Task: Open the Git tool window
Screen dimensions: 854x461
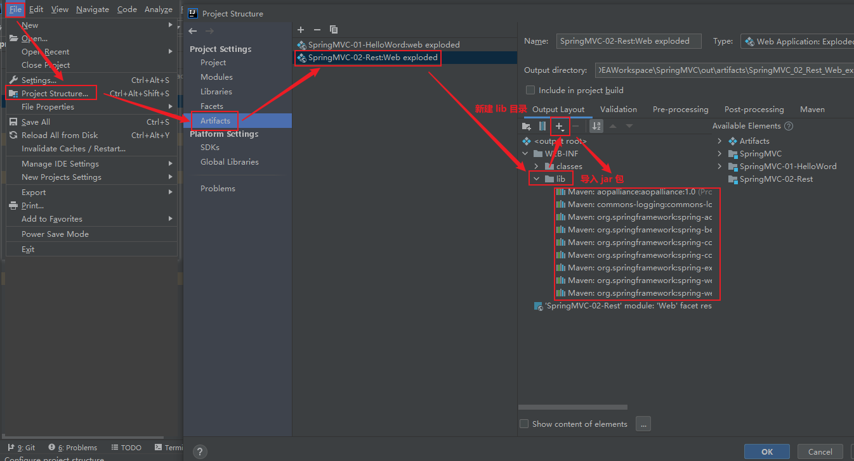Action: pos(22,447)
